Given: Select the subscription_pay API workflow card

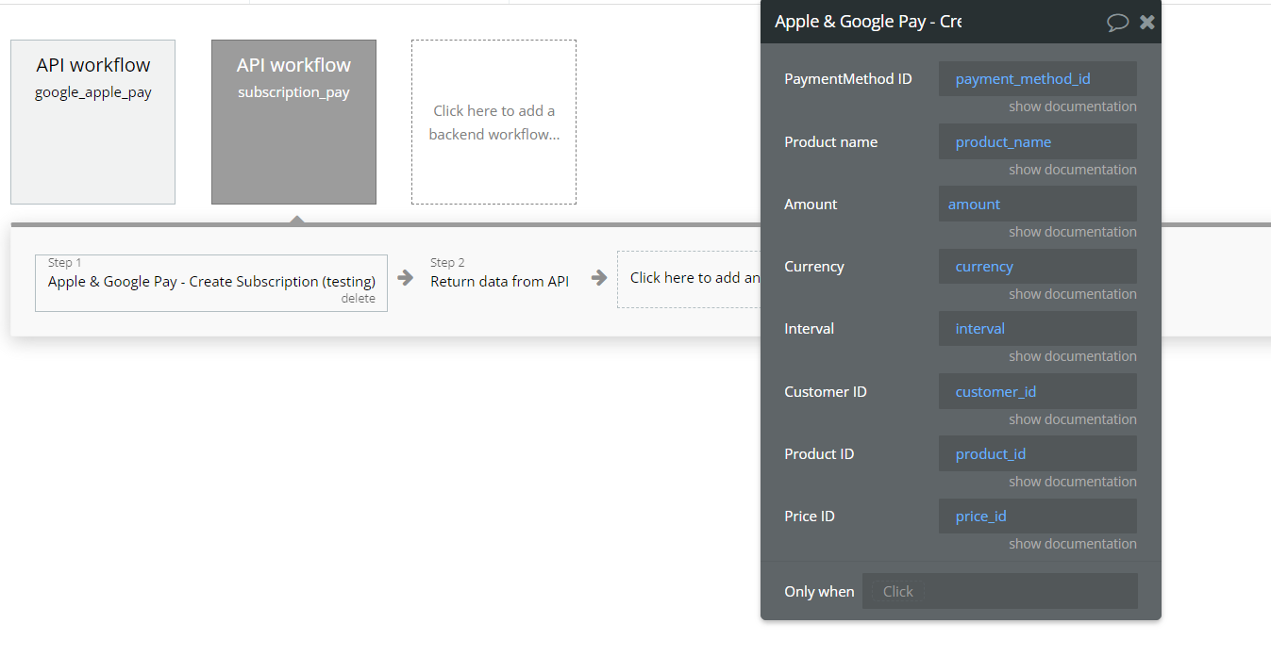Looking at the screenshot, I should click(x=293, y=122).
